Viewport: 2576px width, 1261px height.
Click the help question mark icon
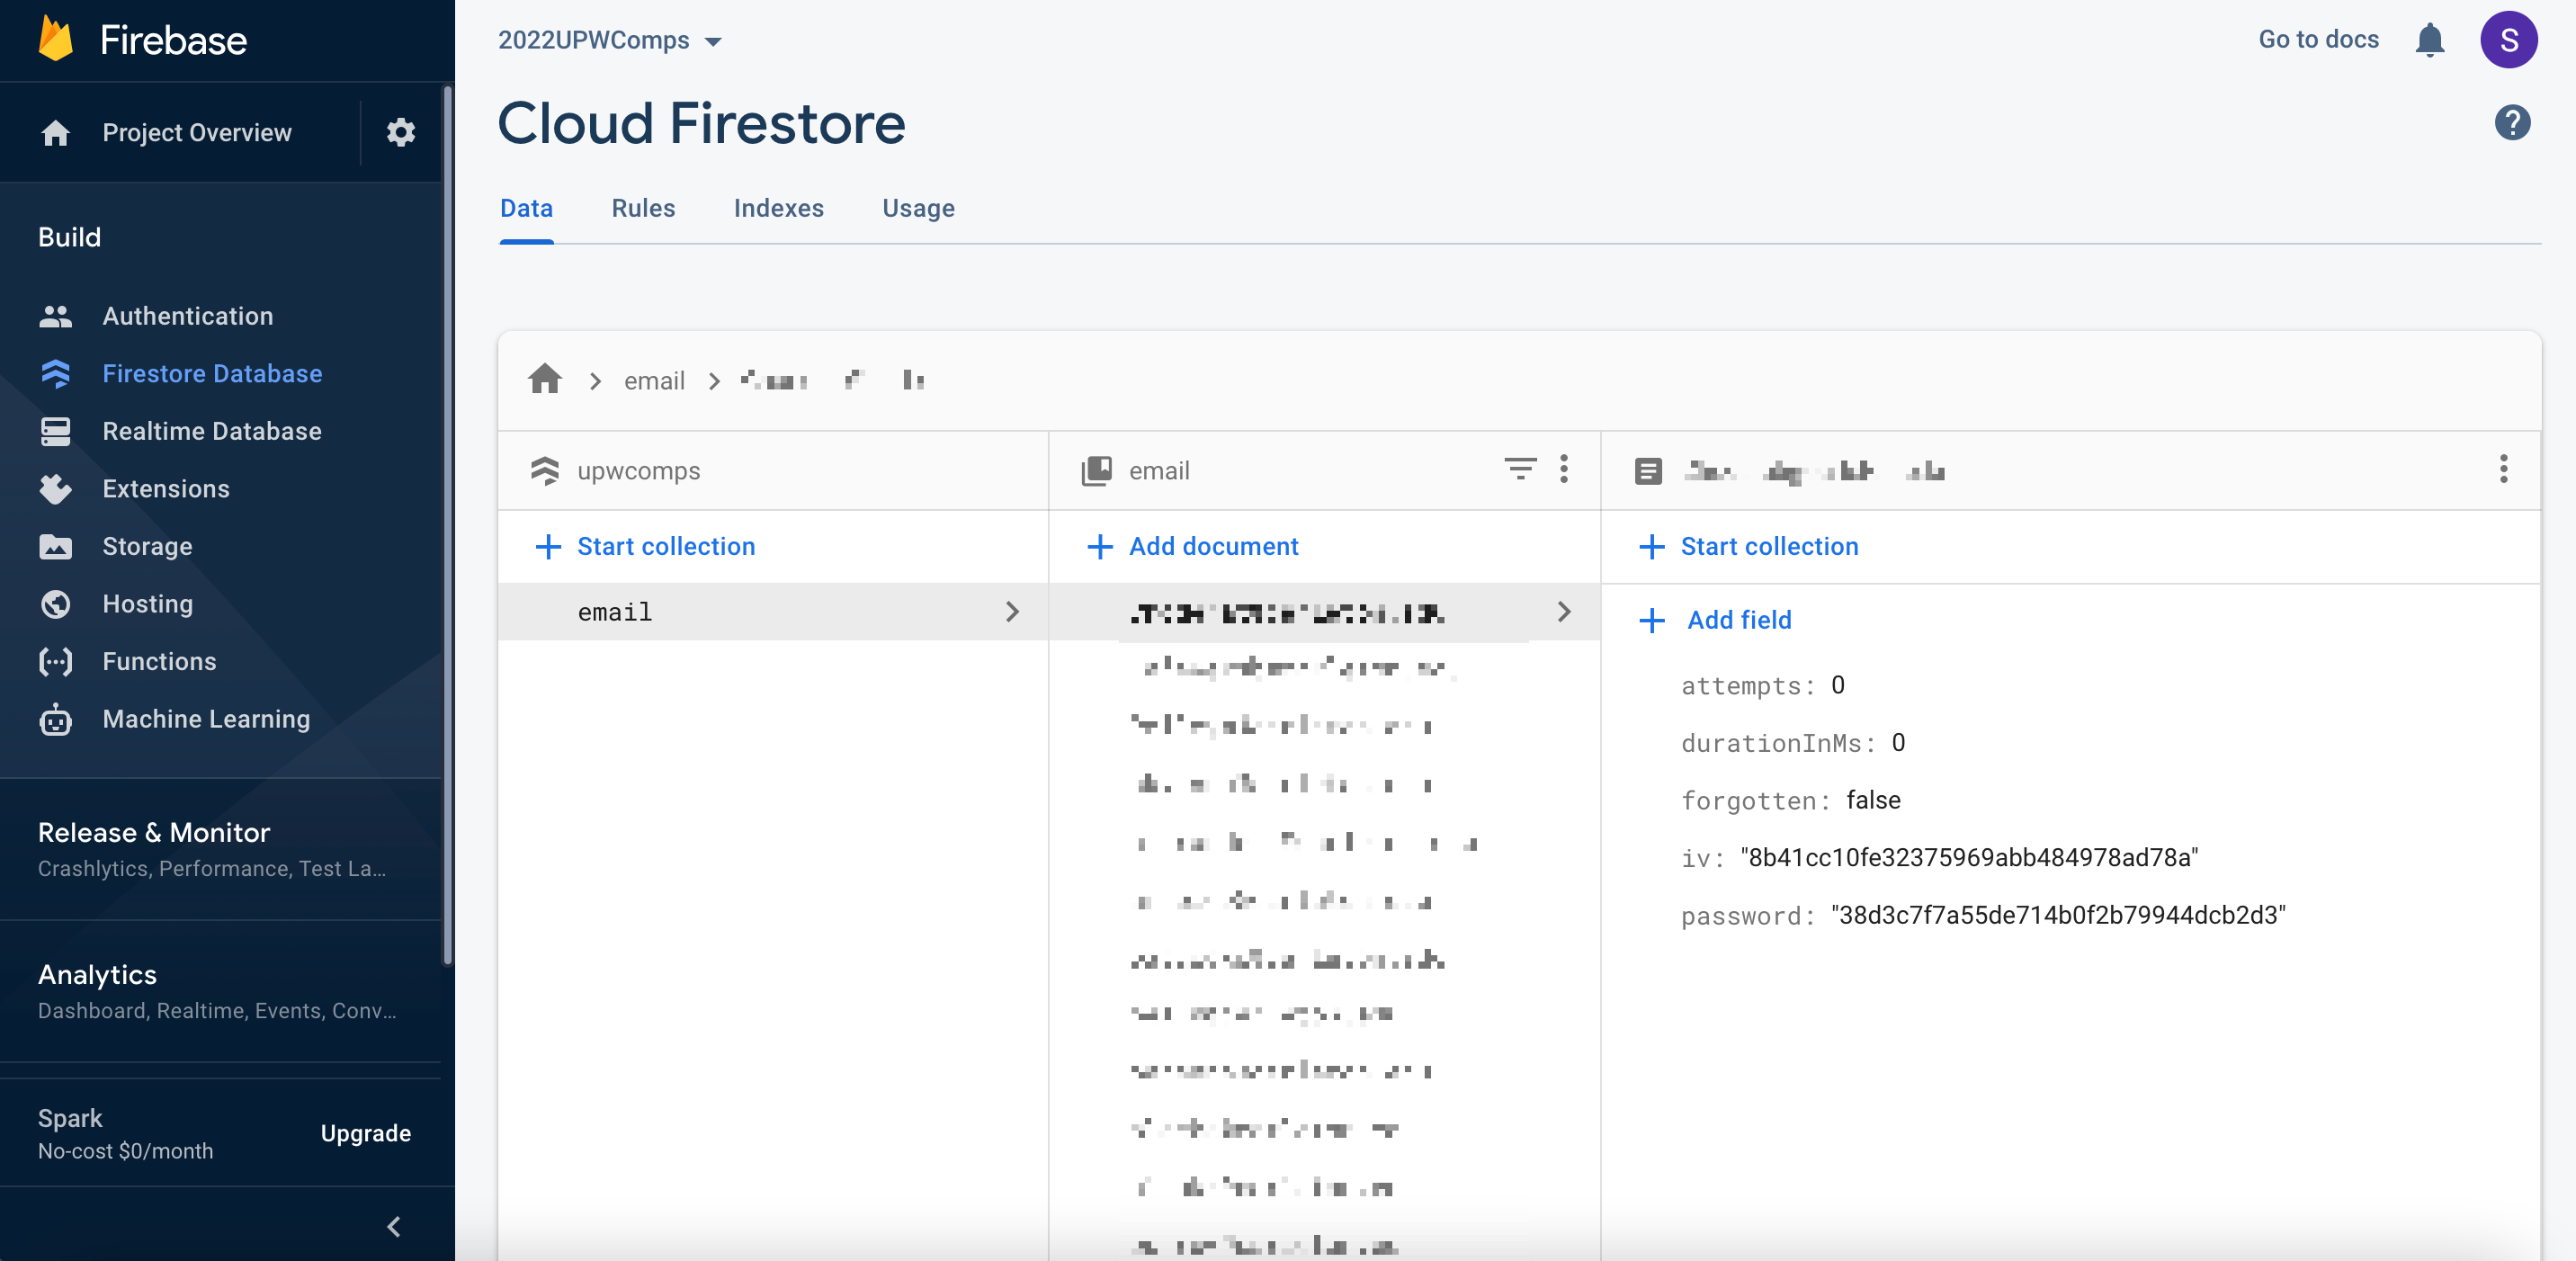[x=2511, y=123]
